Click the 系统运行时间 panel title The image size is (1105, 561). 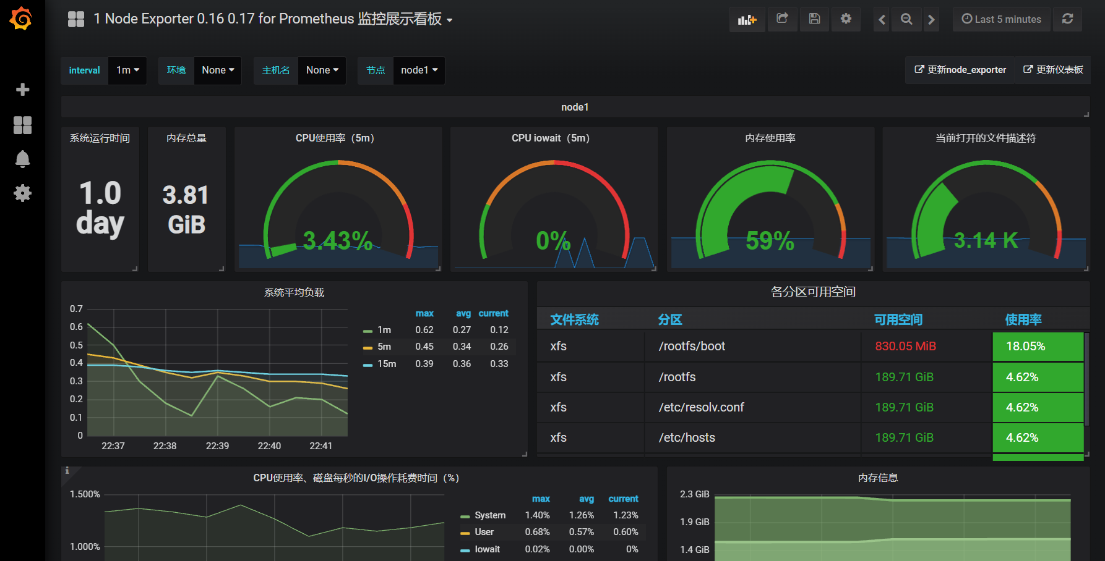[100, 138]
